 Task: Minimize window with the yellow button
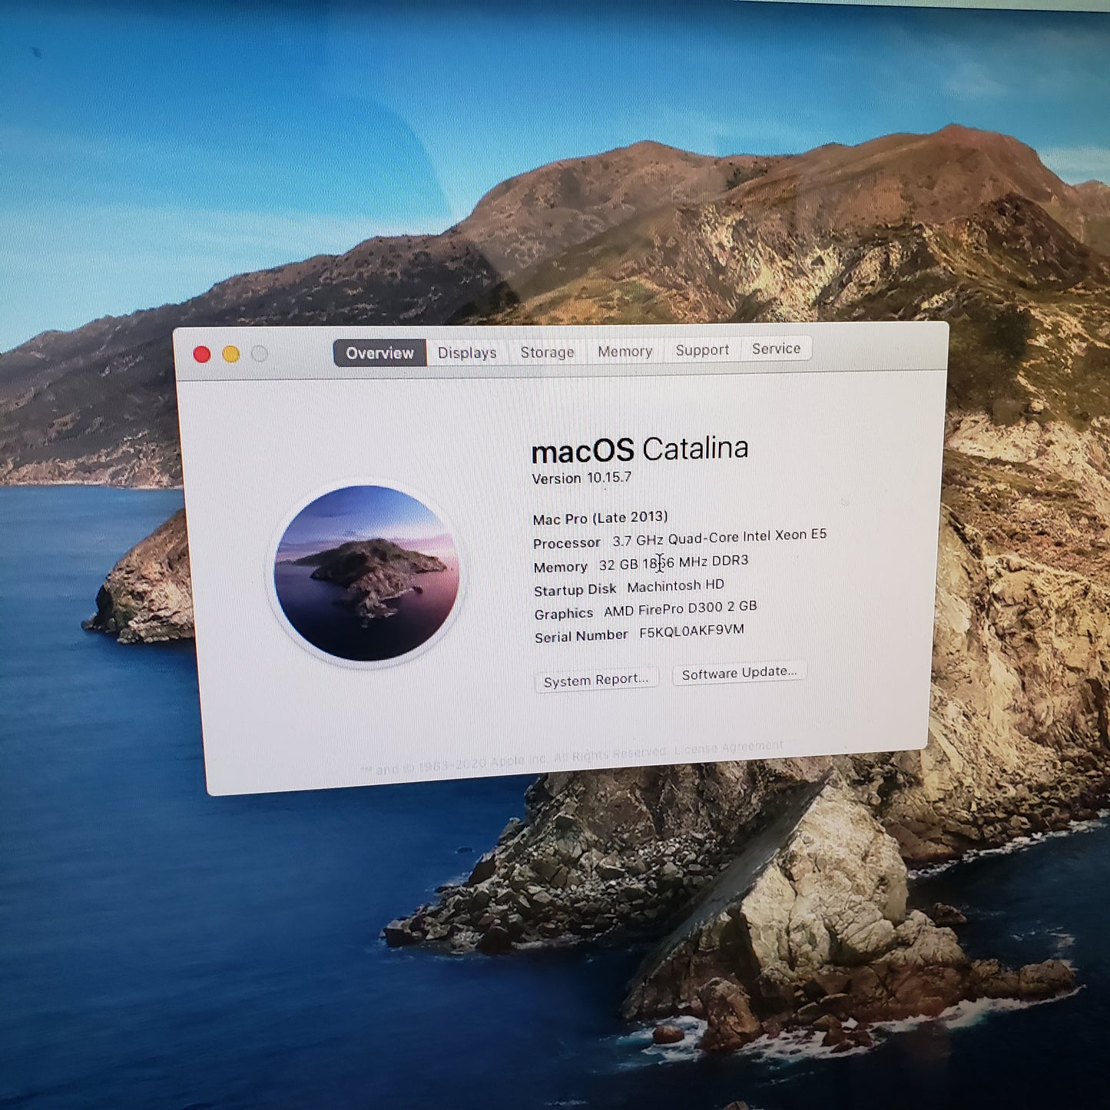(x=230, y=354)
